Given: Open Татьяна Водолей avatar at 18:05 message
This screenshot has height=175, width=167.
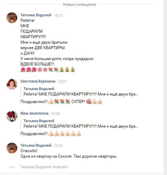Looking at the screenshot, I should pos(12,18).
